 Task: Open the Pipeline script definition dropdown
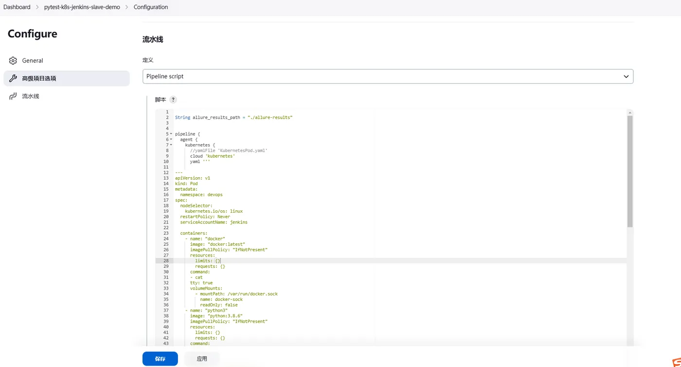[x=388, y=76]
